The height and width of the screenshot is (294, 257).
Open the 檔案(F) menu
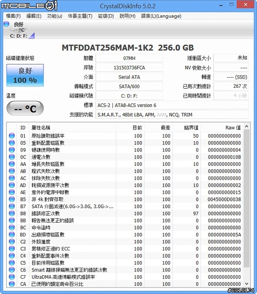pos(13,16)
